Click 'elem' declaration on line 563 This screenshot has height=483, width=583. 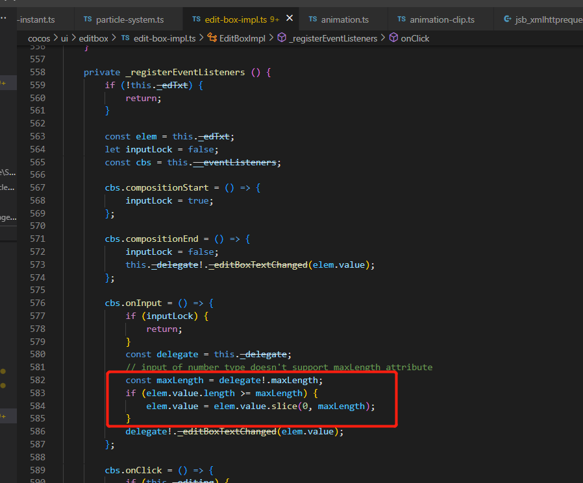pyautogui.click(x=146, y=137)
